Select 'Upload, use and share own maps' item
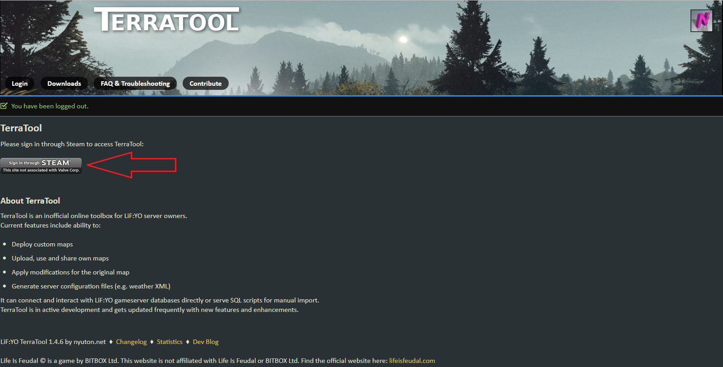723x367 pixels. [x=60, y=258]
